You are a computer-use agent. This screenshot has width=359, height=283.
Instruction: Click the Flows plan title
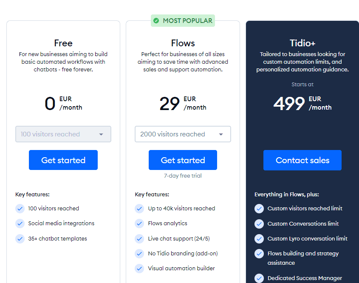(183, 43)
